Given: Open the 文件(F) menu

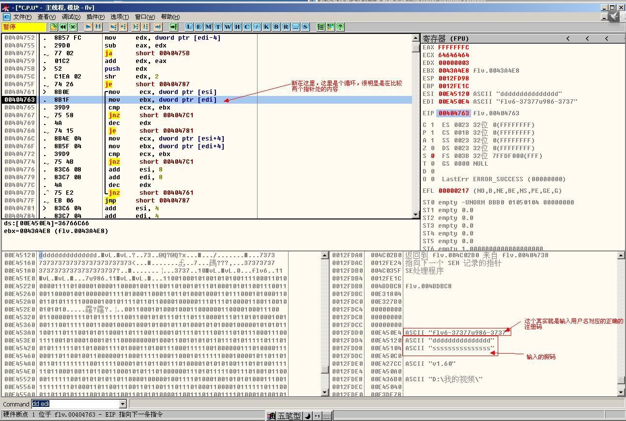Looking at the screenshot, I should point(22,17).
